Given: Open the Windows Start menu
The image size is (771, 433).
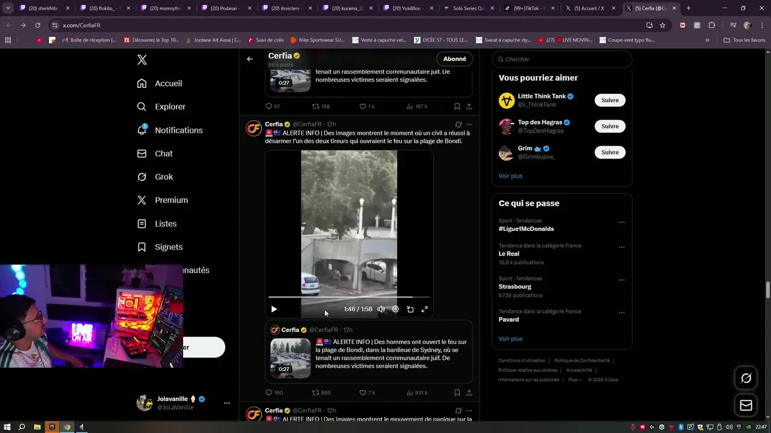Looking at the screenshot, I should pyautogui.click(x=7, y=427).
